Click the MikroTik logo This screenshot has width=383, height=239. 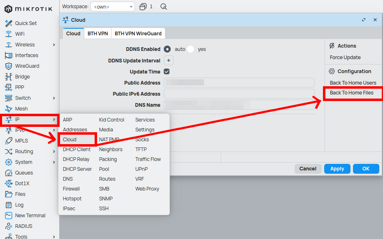28,9
